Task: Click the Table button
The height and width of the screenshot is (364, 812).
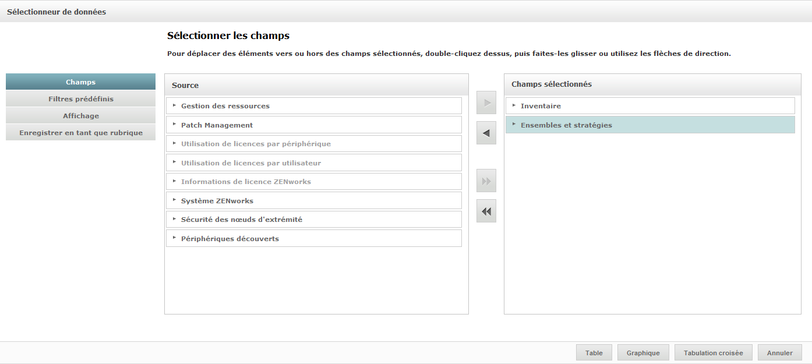Action: [x=594, y=353]
